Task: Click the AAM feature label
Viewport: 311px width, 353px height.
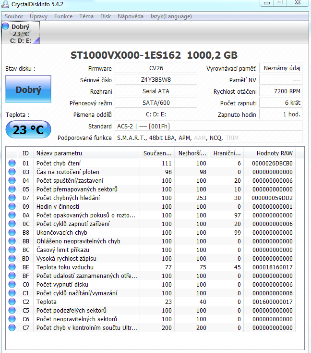Action: pos(200,138)
